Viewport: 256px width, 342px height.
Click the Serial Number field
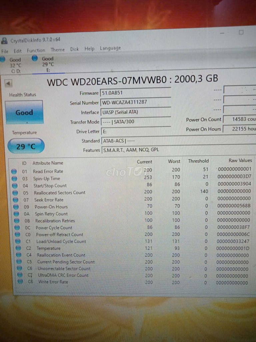click(x=135, y=102)
